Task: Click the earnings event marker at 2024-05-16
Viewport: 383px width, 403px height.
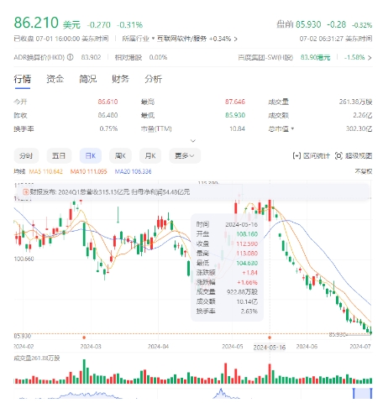Action: 270,338
